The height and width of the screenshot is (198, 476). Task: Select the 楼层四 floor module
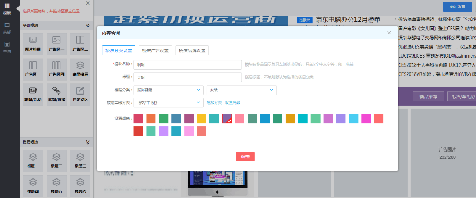point(33,186)
